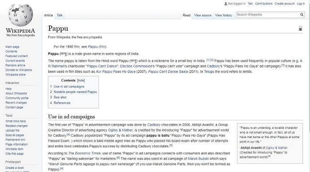This screenshot has width=310, height=172.
Task: Open Community portal link
Action: (x=17, y=98)
